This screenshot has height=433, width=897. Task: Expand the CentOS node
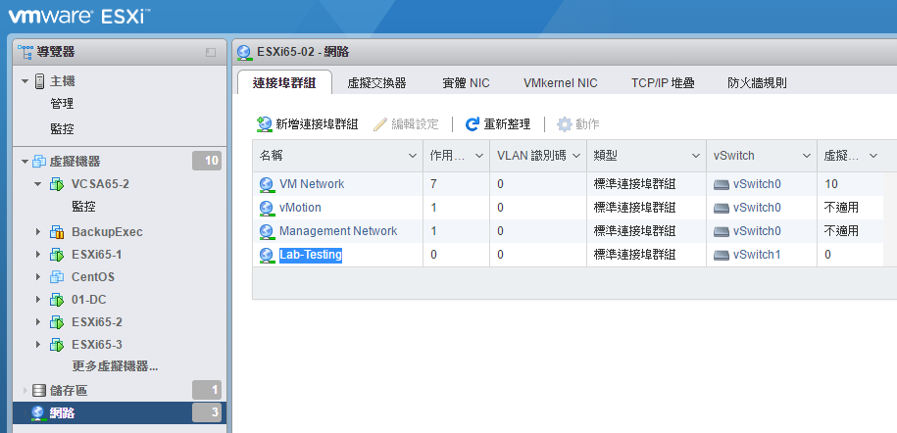tap(38, 277)
